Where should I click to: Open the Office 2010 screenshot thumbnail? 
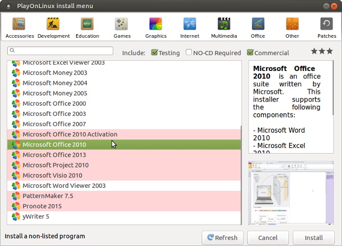(x=291, y=193)
